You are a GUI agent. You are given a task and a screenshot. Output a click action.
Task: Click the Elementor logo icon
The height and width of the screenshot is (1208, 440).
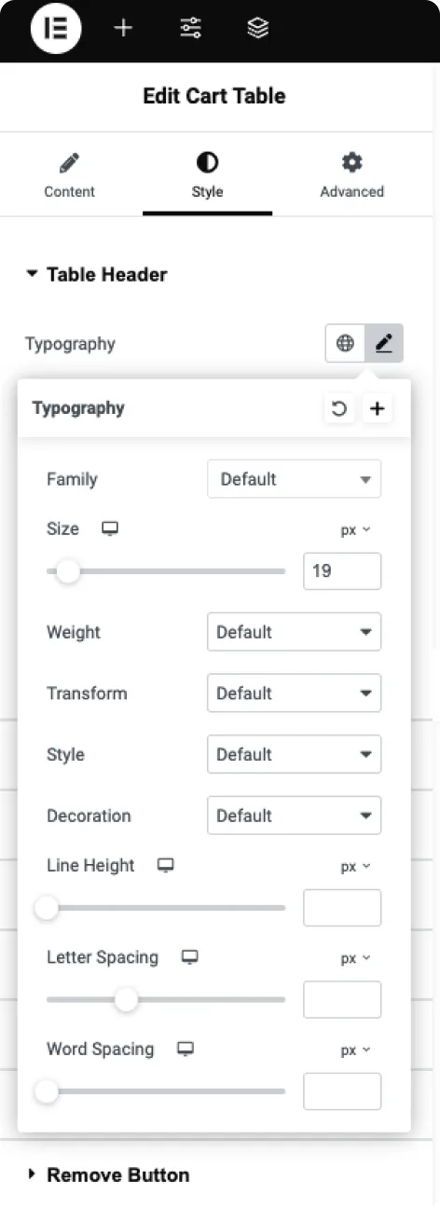pos(56,29)
